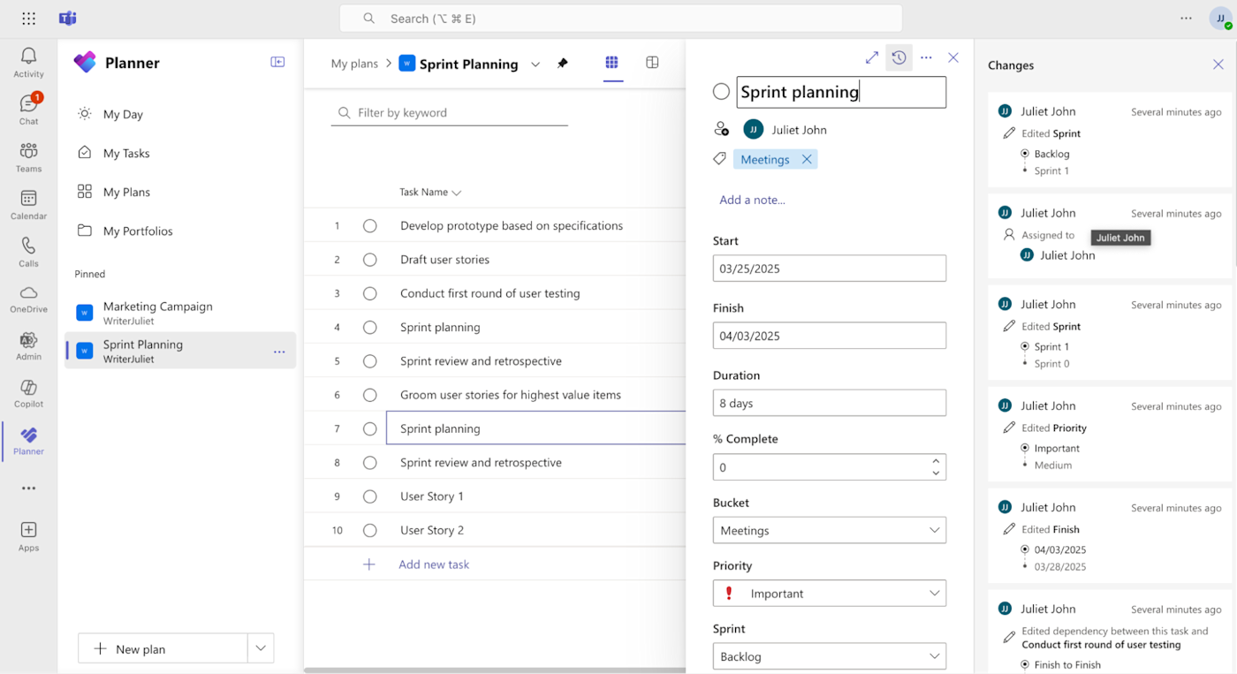The height and width of the screenshot is (674, 1237).
Task: Launch Copilot from the left rail
Action: click(28, 393)
